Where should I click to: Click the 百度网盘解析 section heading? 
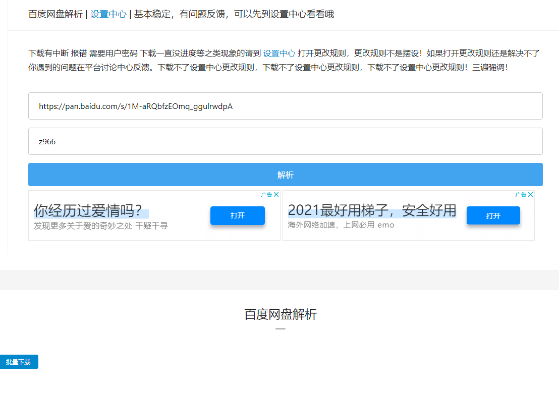[281, 314]
